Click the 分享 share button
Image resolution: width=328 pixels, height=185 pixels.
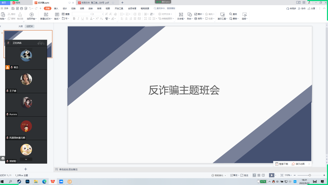pos(311,9)
